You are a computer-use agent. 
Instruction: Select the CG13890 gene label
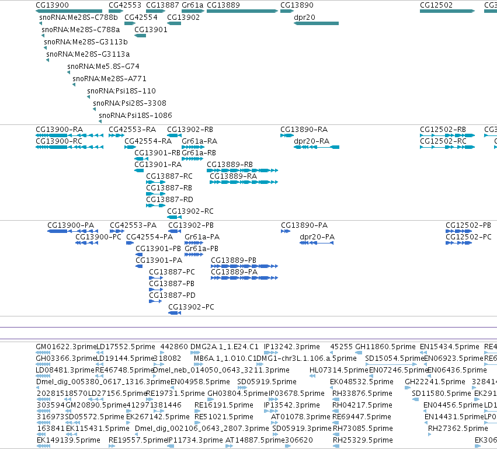pyautogui.click(x=297, y=5)
